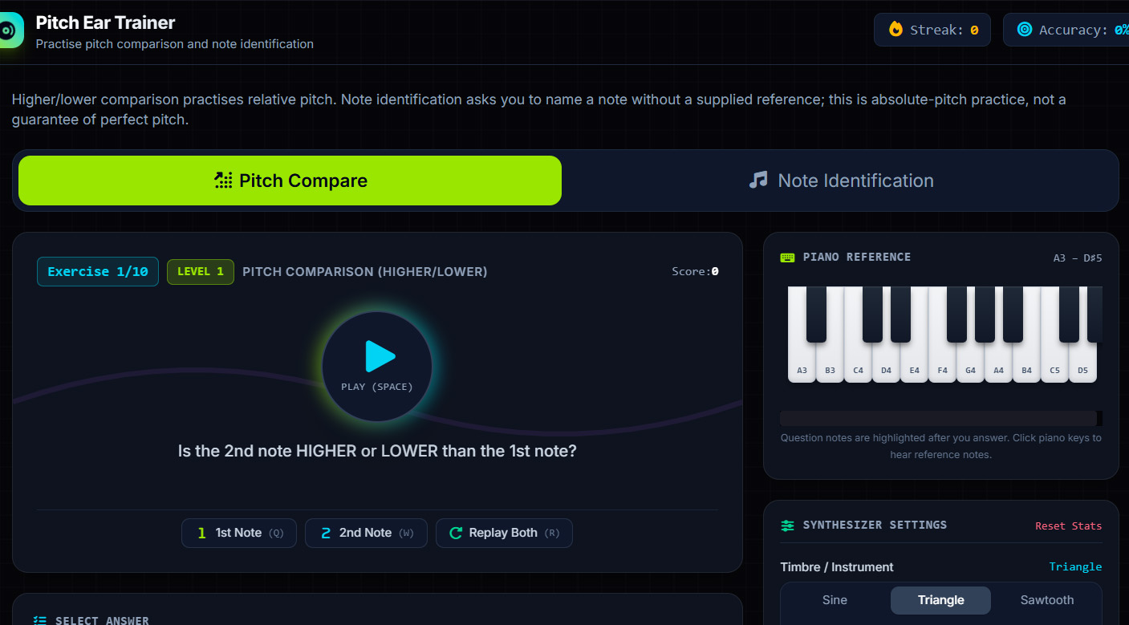The height and width of the screenshot is (625, 1129).
Task: Click the sliders icon beside Synthesizer Settings
Action: coord(787,526)
